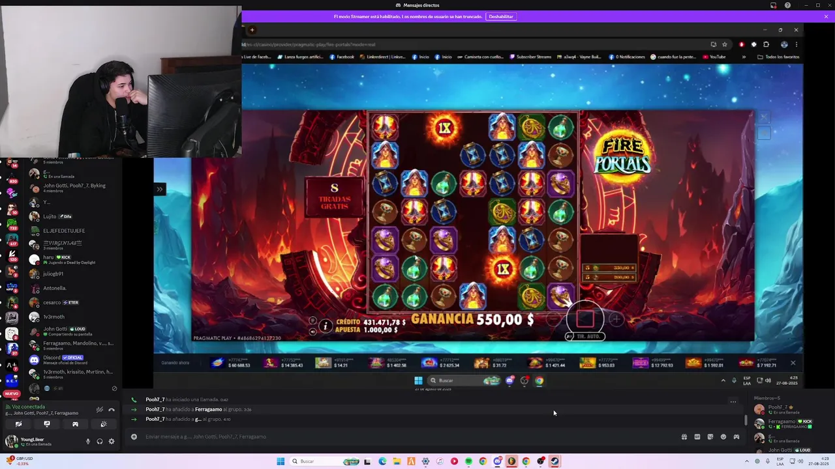This screenshot has width=835, height=469.
Task: Toggle screen sharing in the voice panel
Action: (x=47, y=424)
